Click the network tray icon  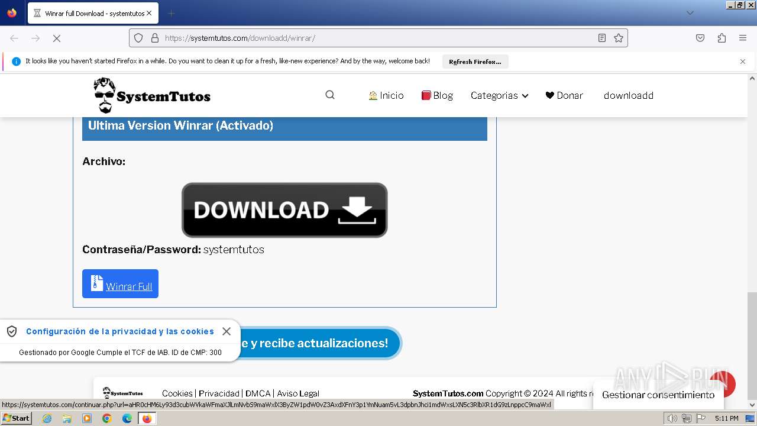click(x=687, y=418)
